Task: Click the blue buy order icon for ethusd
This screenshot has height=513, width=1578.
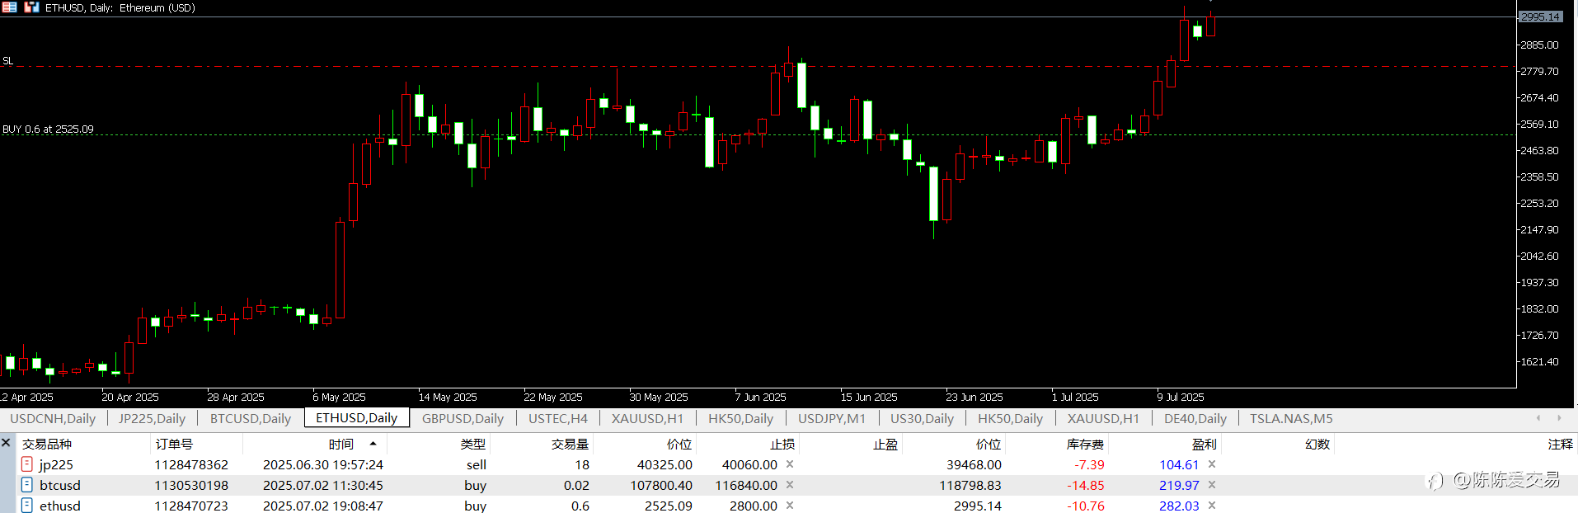Action: pyautogui.click(x=27, y=505)
